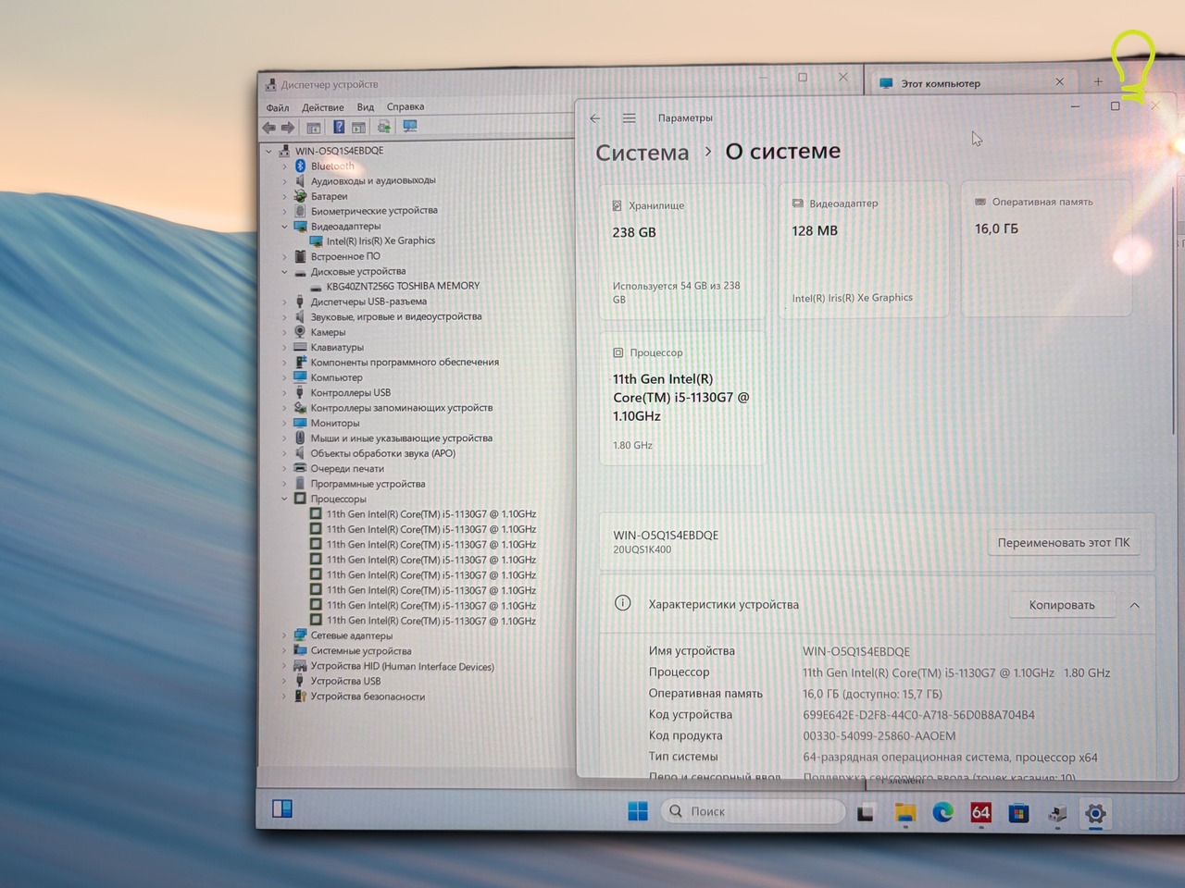Open Microsoft Edge from the taskbar
This screenshot has width=1185, height=888.
pos(942,813)
